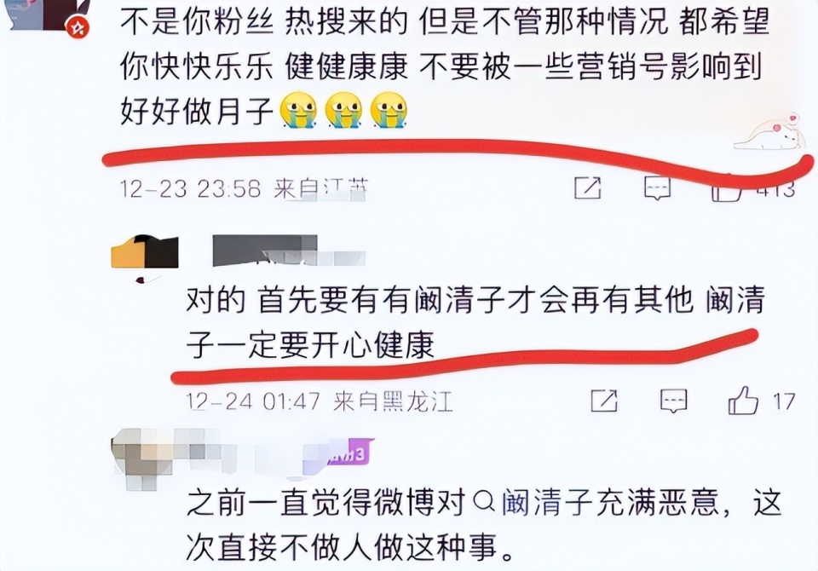Click repost icon on the 12-23 23:58 comment
Viewport: 818px width, 571px height.
(587, 187)
